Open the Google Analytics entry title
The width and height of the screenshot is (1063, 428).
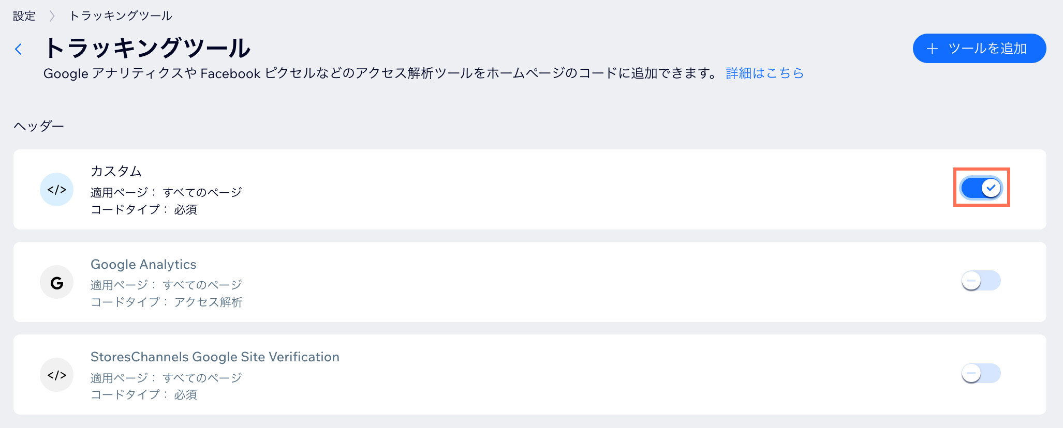tap(143, 264)
